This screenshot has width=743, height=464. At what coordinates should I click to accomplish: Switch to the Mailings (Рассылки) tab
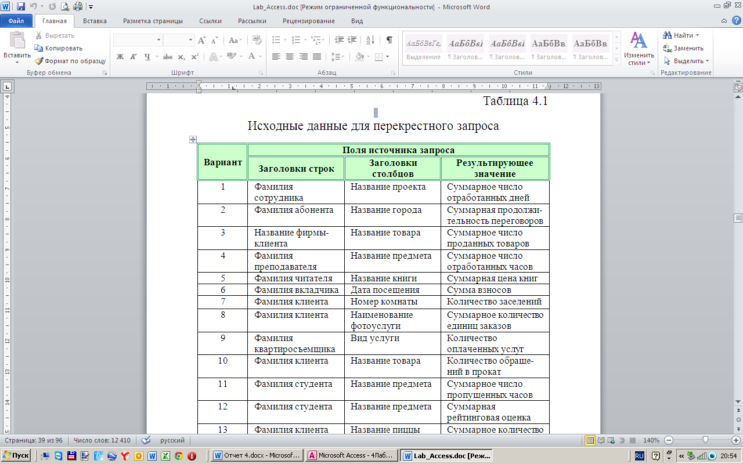[x=252, y=21]
